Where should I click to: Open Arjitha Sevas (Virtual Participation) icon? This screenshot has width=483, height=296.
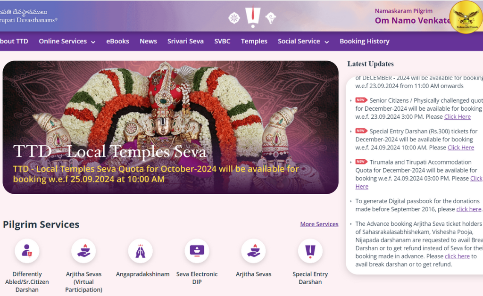83,251
